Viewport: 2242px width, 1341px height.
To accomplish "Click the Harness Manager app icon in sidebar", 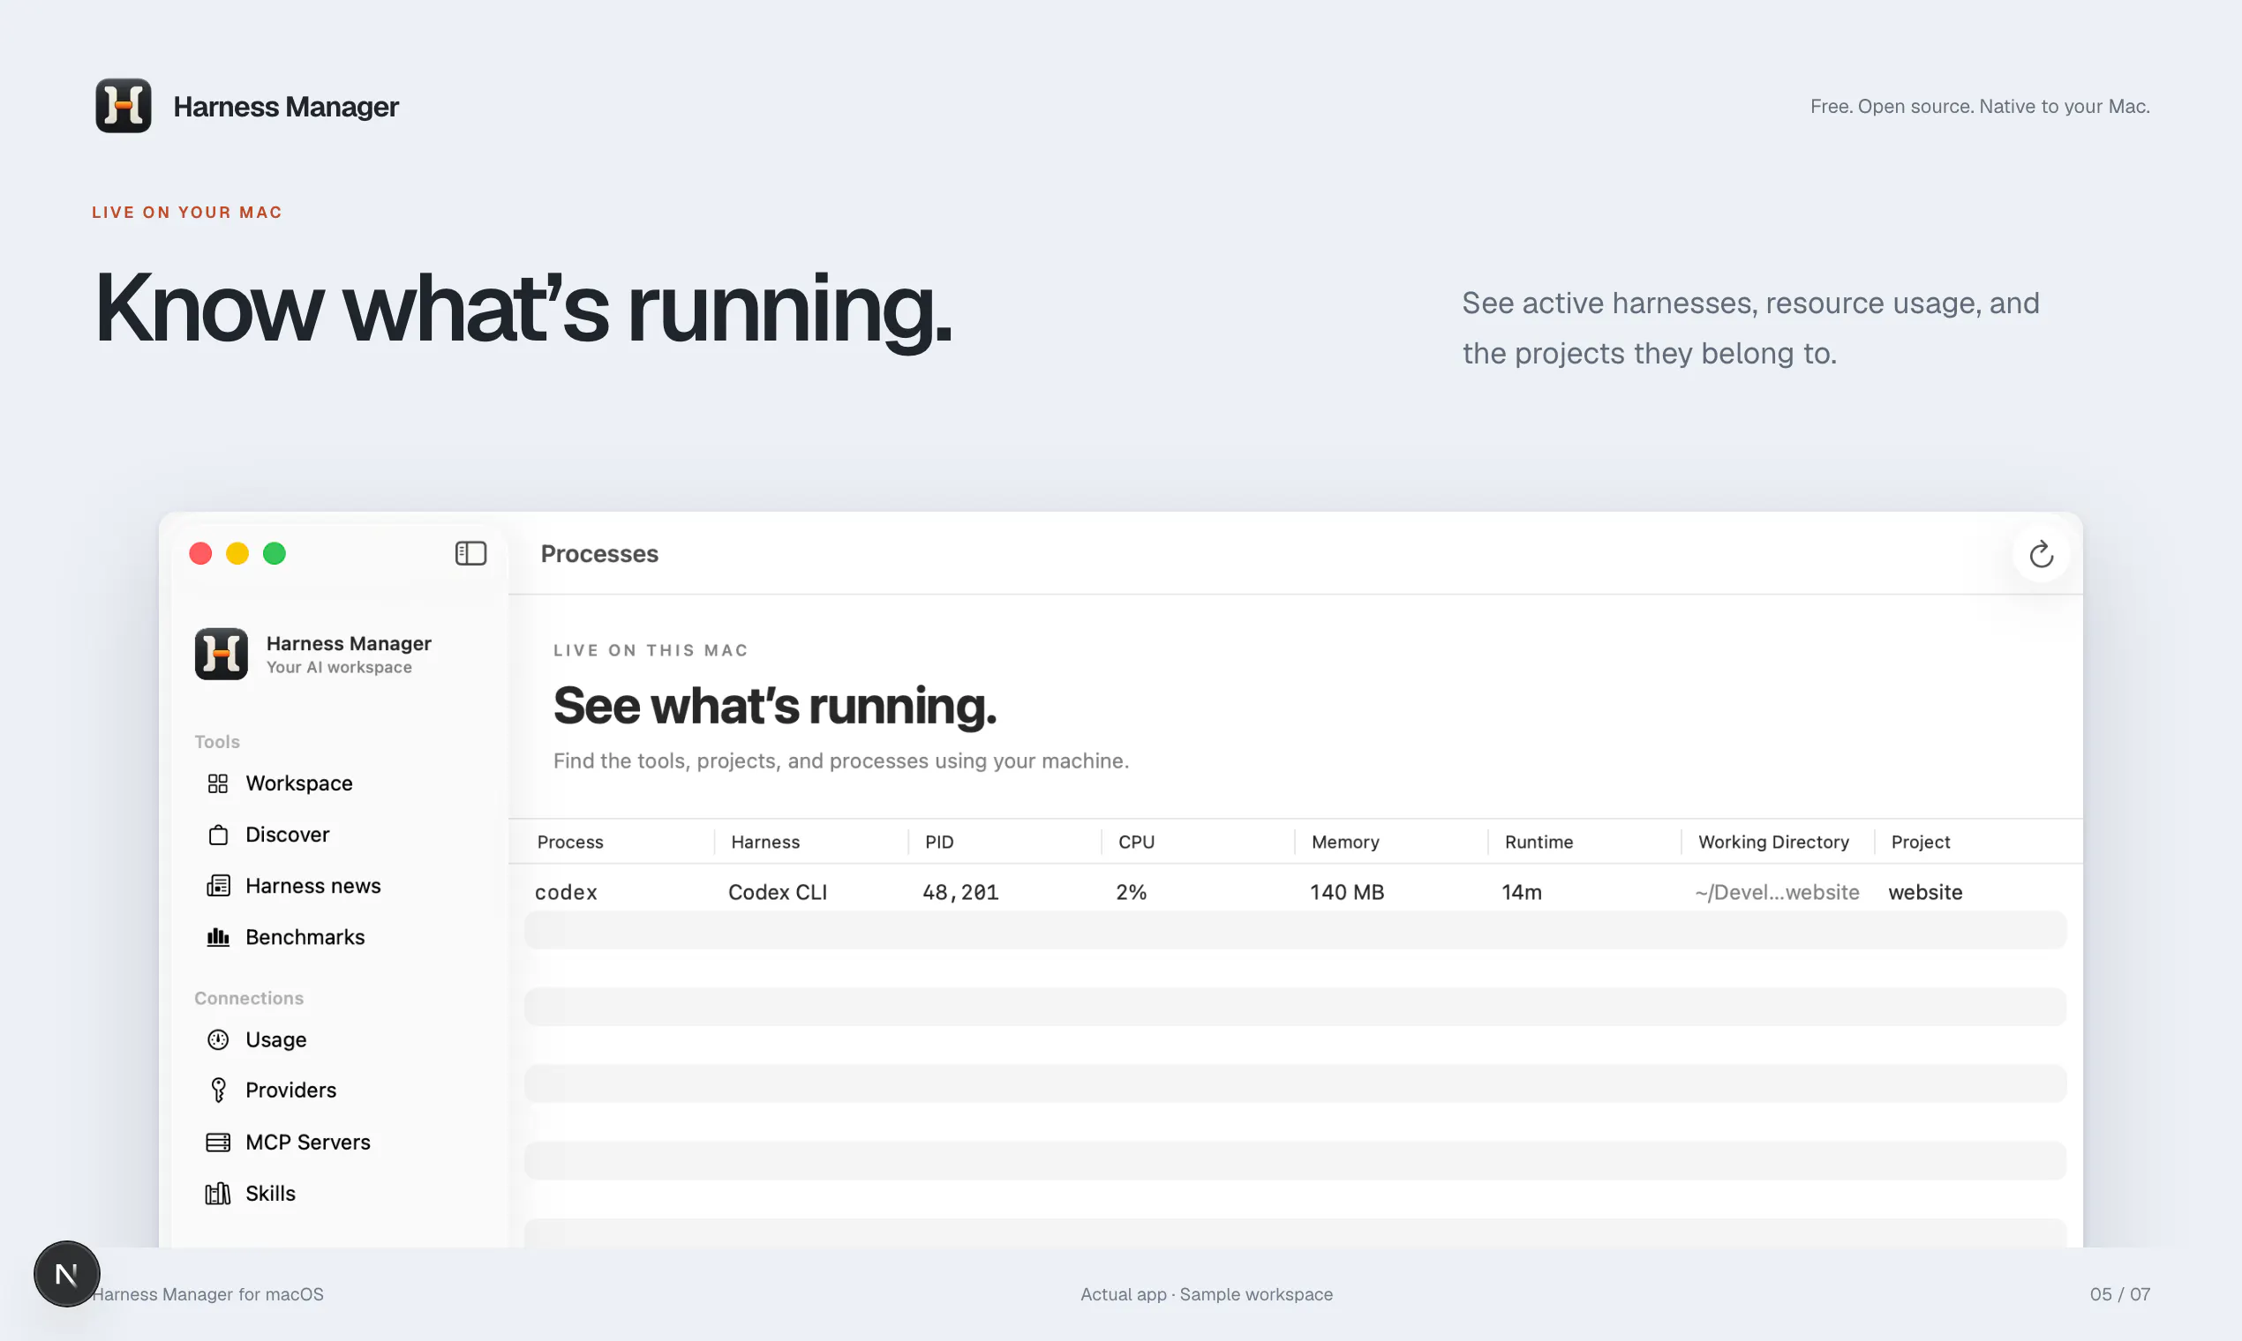I will click(221, 654).
